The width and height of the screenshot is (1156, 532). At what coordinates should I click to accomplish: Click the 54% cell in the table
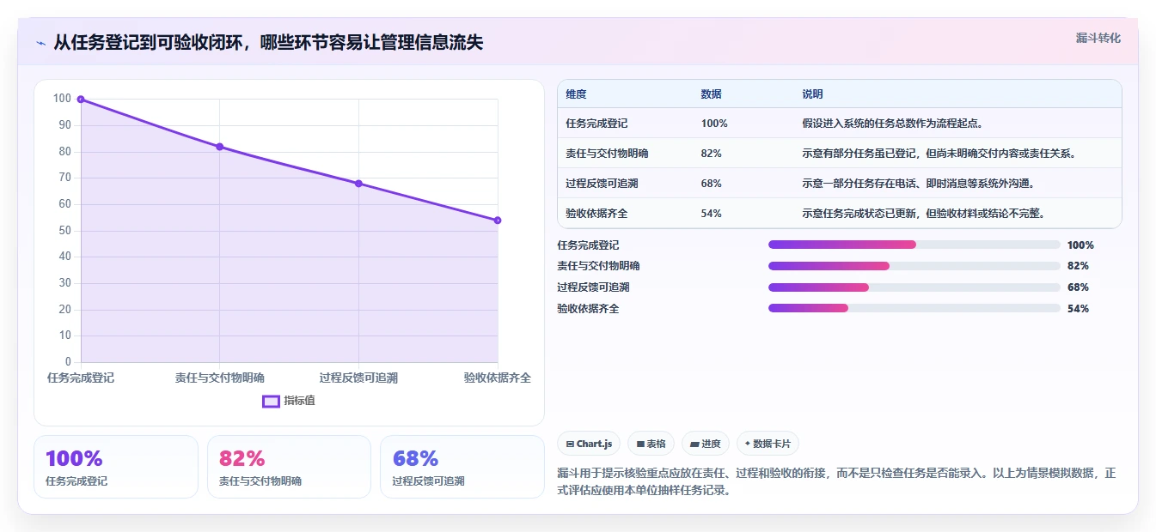point(712,214)
